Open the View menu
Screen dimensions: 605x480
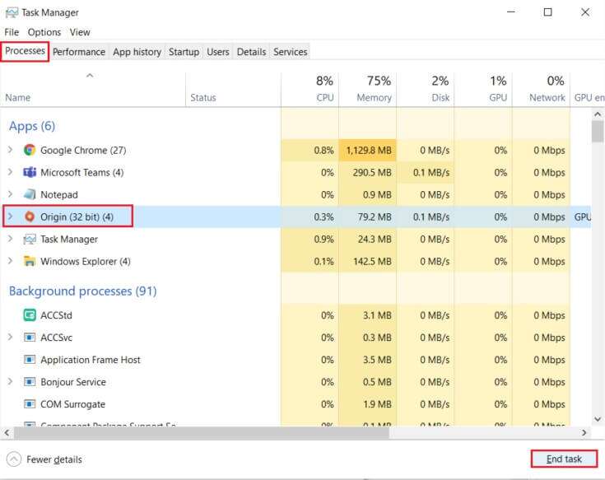tap(80, 32)
